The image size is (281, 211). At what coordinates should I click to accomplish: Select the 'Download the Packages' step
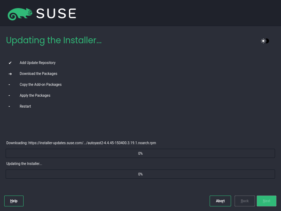(38, 74)
